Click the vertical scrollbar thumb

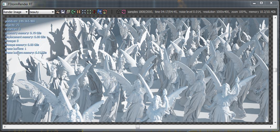[x=275, y=70]
